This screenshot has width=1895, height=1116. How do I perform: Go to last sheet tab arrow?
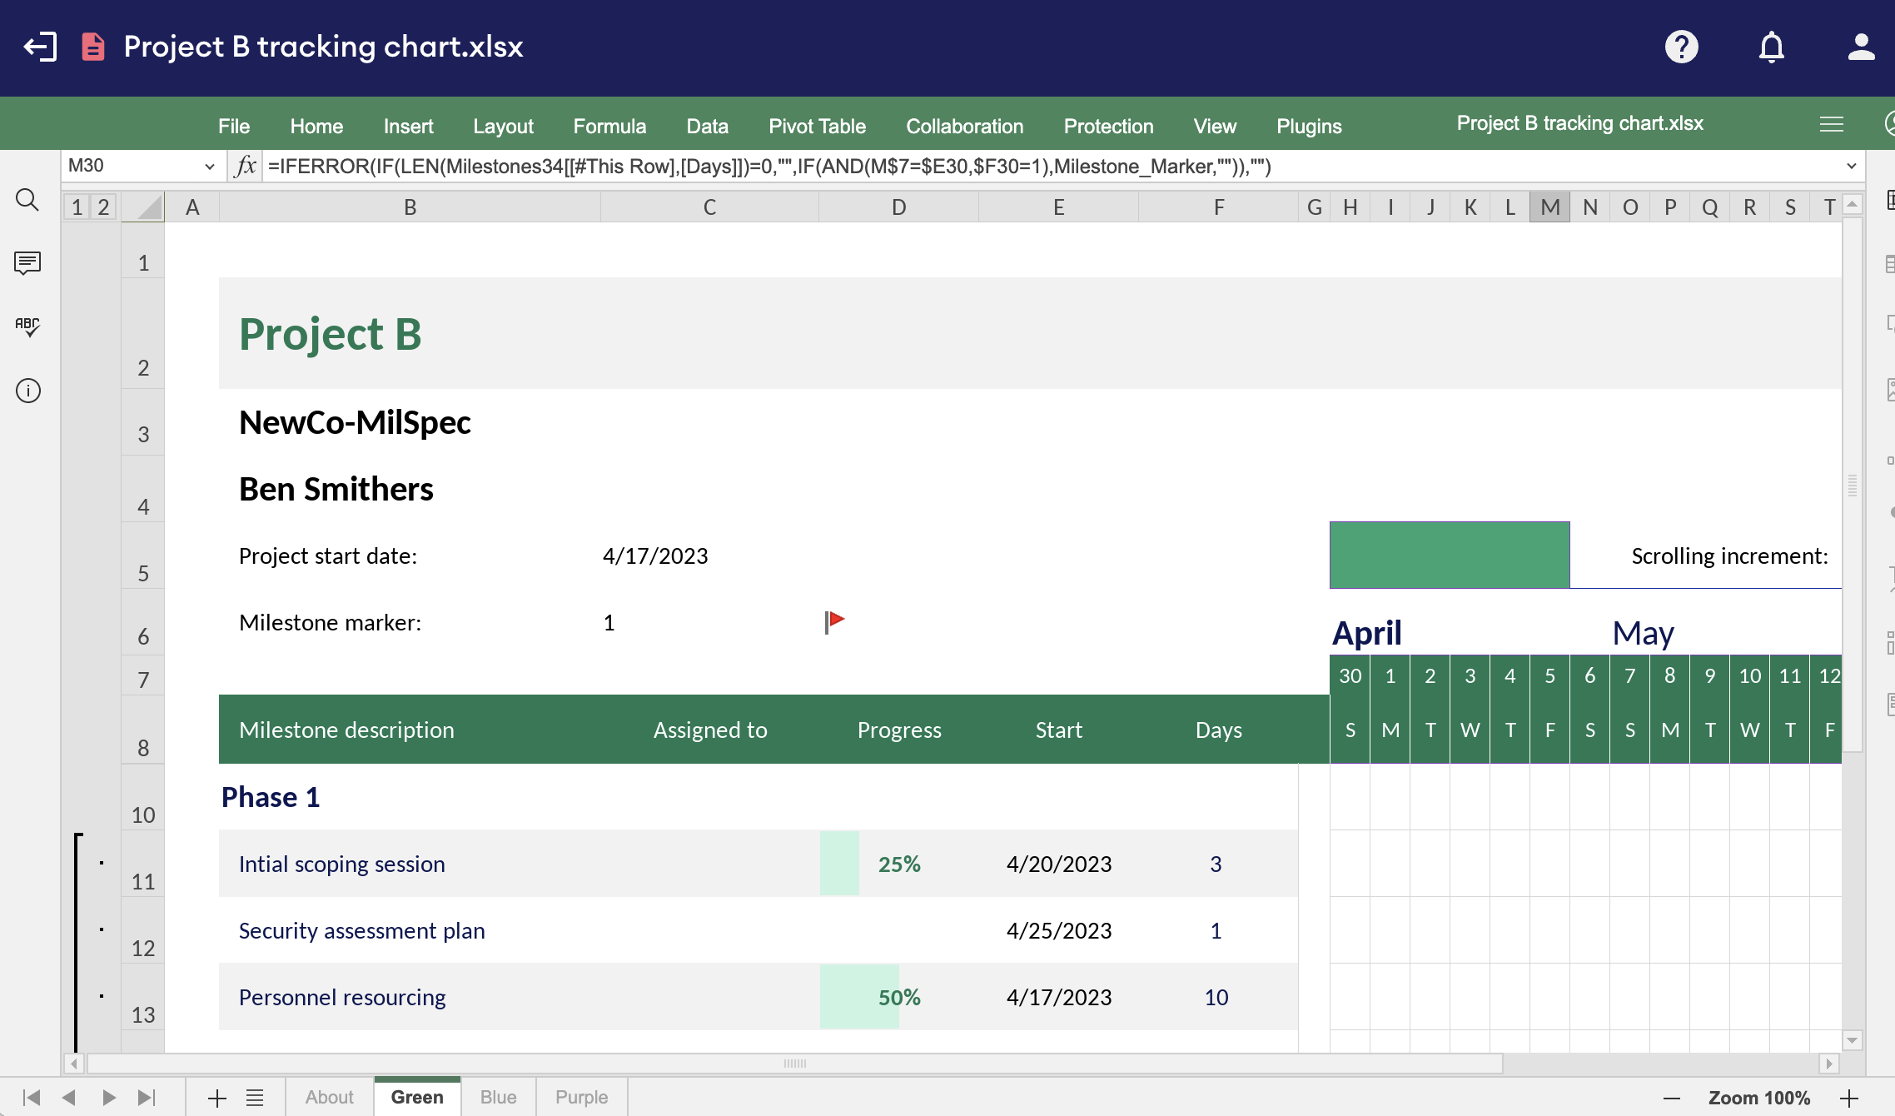[x=147, y=1098]
